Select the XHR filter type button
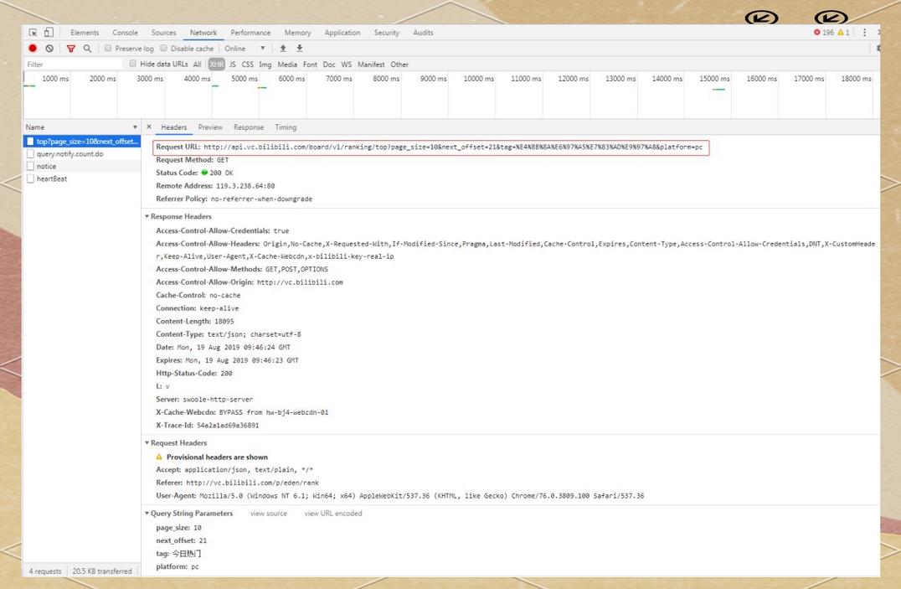901x589 pixels. point(217,65)
